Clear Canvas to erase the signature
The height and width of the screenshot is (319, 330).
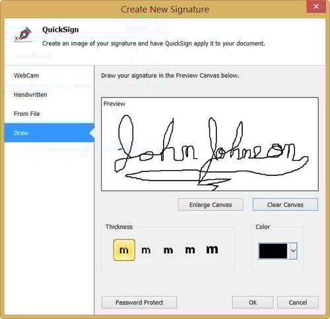(285, 205)
